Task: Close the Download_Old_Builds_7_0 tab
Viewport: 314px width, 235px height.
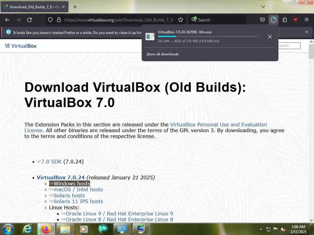Action: [x=63, y=7]
